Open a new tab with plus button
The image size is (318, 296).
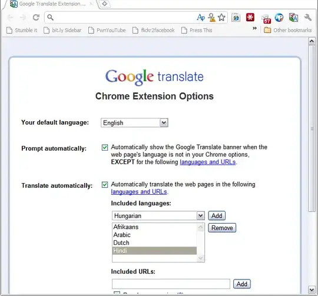coord(104,4)
